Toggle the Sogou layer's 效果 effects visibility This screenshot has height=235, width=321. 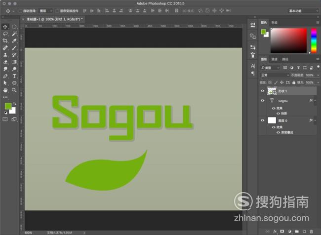[x=274, y=108]
